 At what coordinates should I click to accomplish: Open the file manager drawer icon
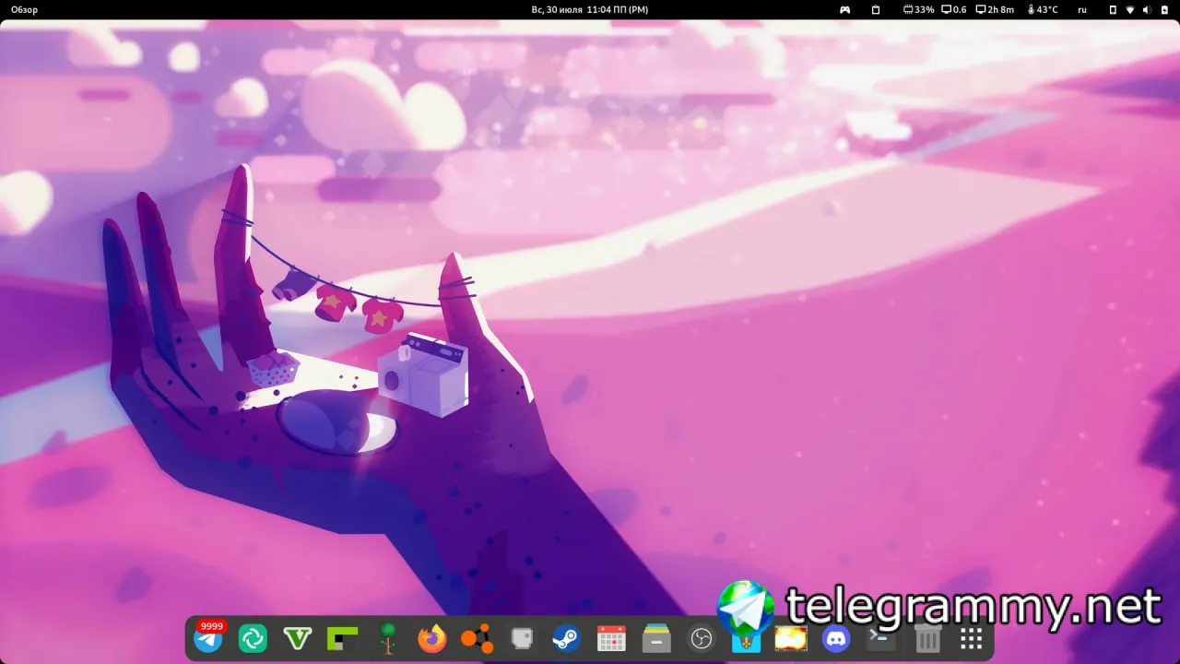(x=656, y=638)
